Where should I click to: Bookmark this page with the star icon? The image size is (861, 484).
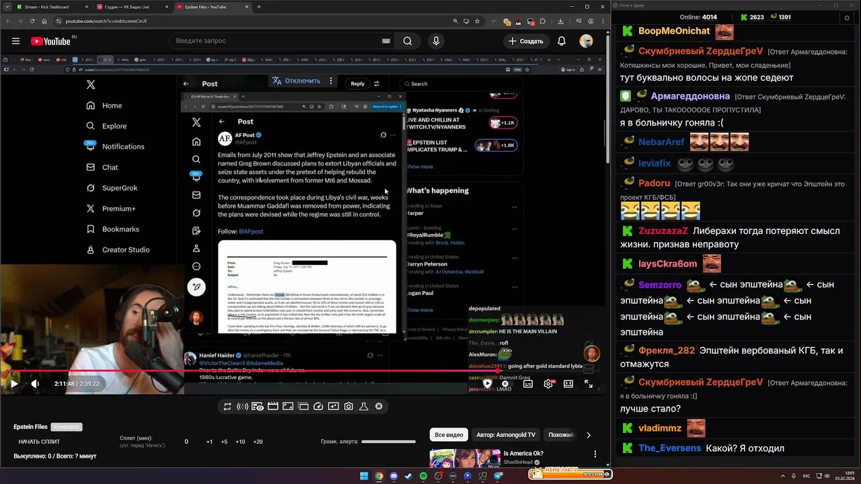coord(478,21)
